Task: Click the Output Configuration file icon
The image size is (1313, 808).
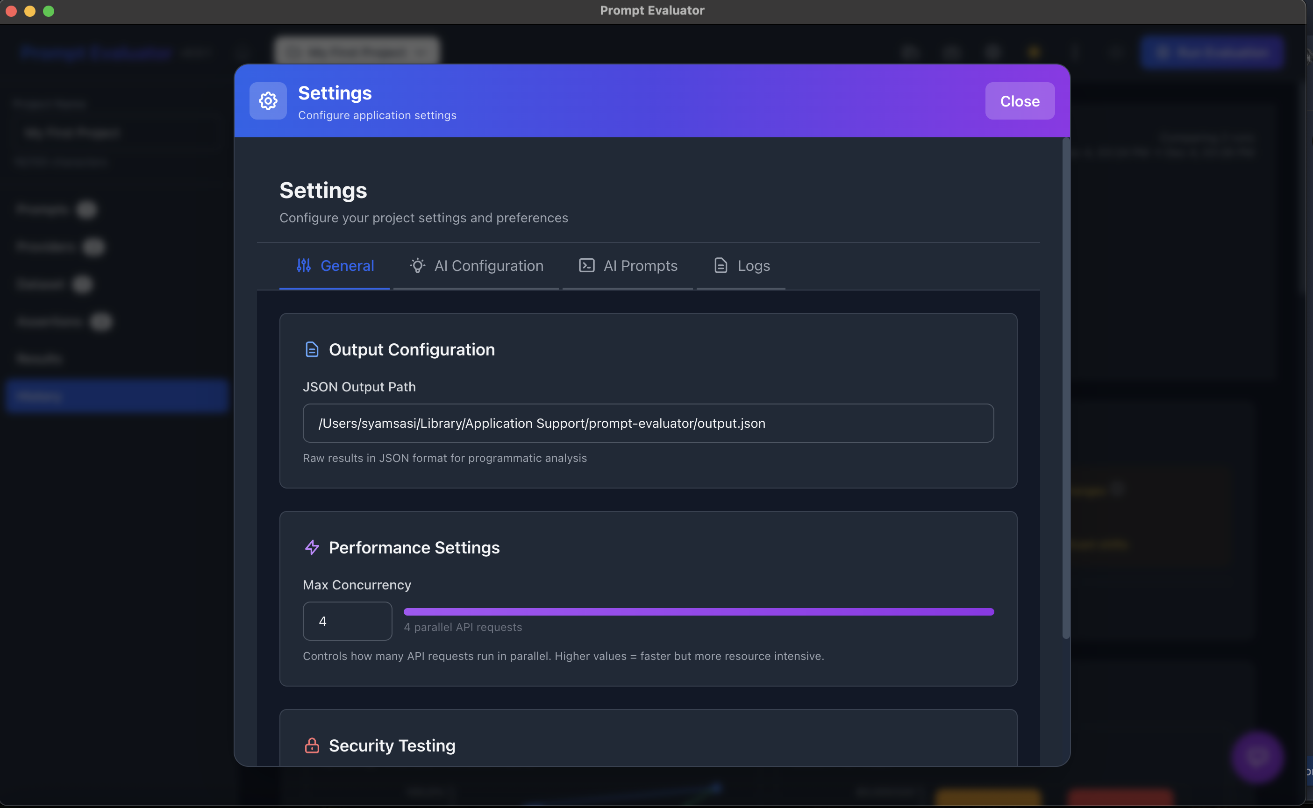Action: click(x=312, y=349)
